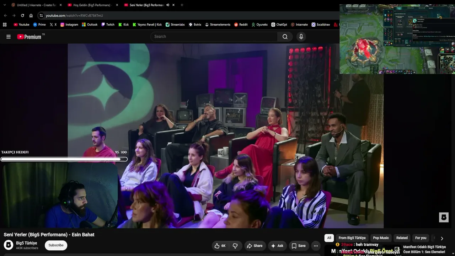
Task: Save the video to a playlist
Action: (x=299, y=246)
